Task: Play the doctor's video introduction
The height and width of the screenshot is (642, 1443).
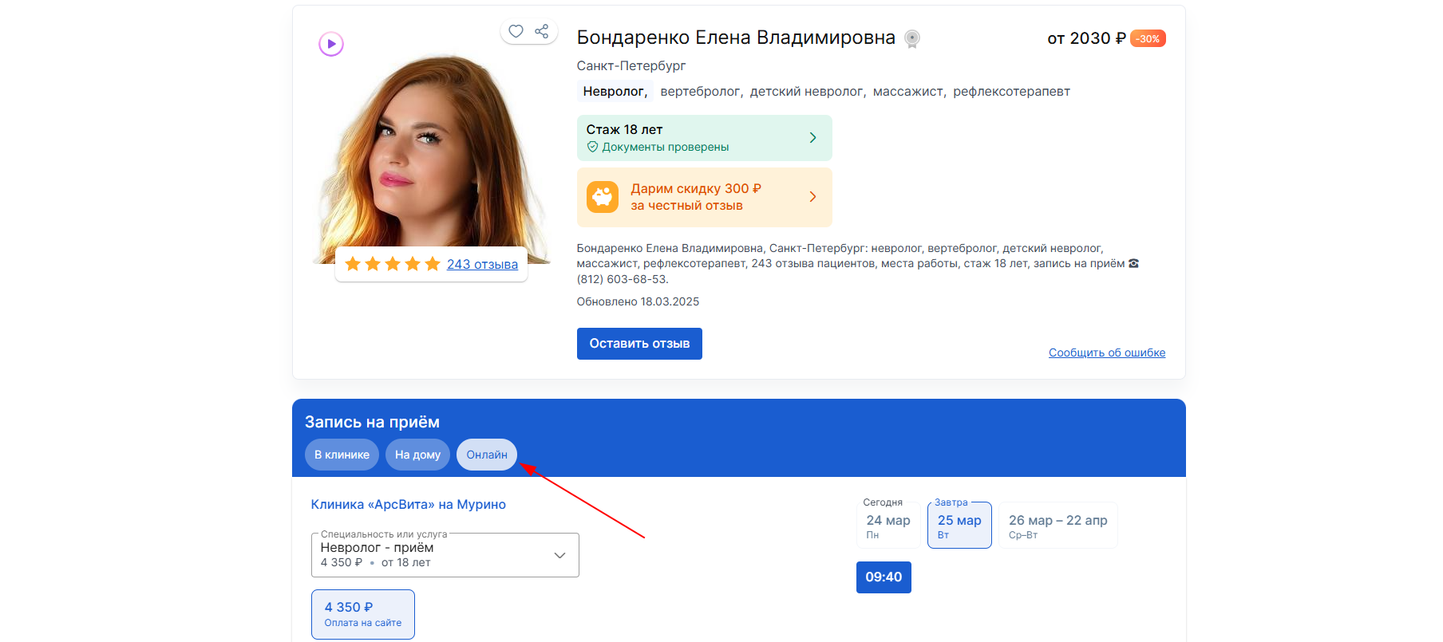Action: coord(331,44)
